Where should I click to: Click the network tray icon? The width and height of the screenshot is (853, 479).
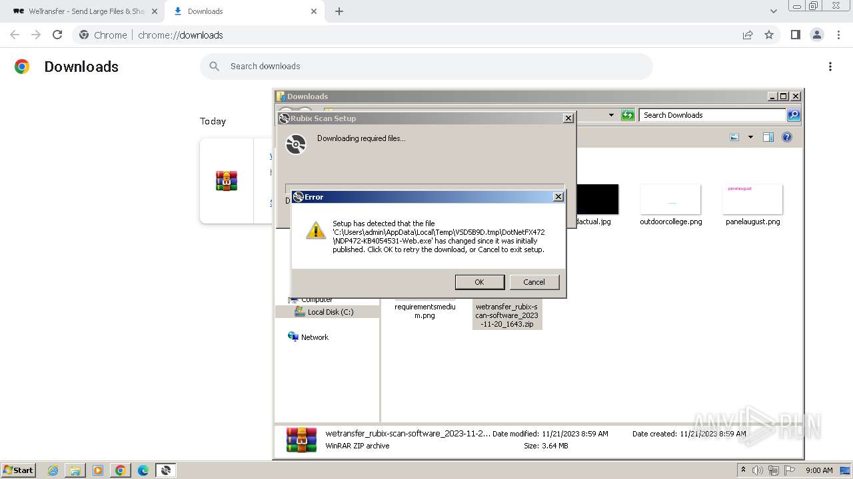point(774,470)
